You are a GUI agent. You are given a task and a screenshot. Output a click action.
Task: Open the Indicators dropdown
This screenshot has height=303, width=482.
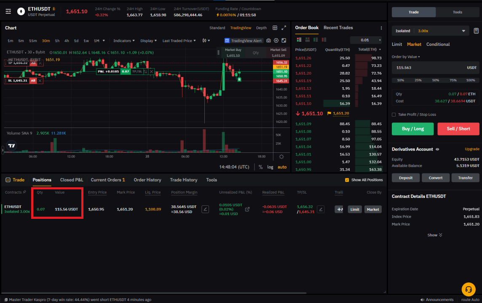[x=124, y=41]
